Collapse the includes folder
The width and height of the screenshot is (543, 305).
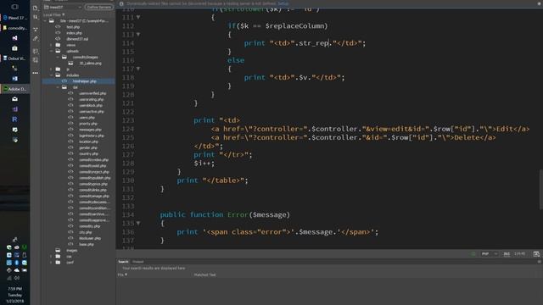tap(51, 75)
